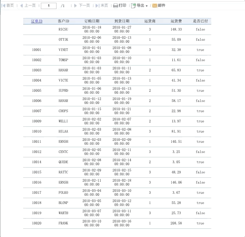Open the 导出 dropdown arrow
Viewport: 245px width, 237px height.
146,6
